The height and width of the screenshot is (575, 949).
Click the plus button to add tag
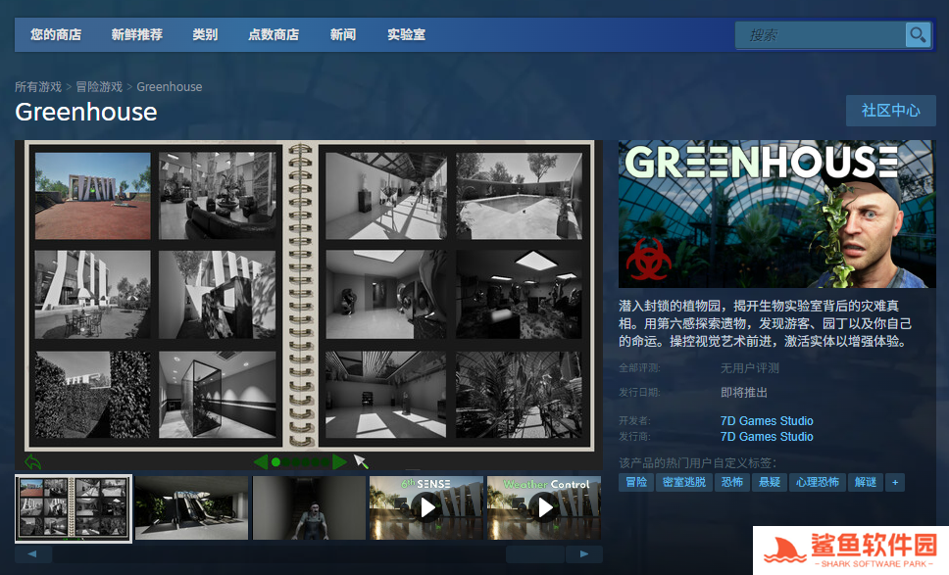(x=893, y=482)
